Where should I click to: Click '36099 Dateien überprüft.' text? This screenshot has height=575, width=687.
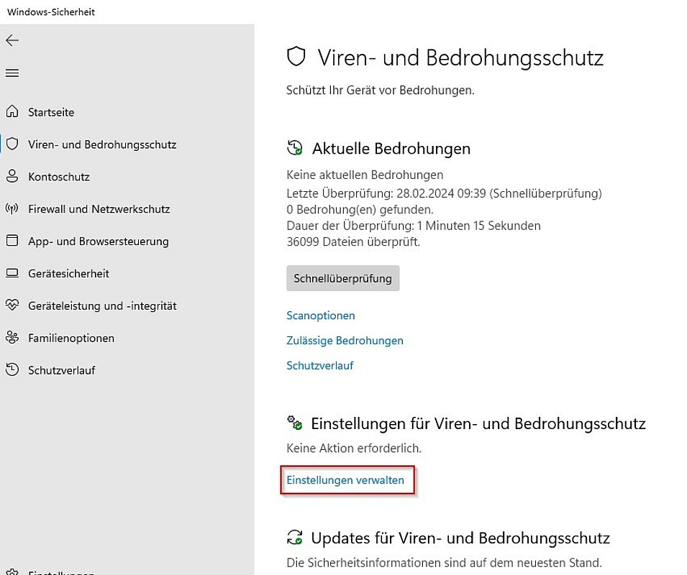coord(353,242)
